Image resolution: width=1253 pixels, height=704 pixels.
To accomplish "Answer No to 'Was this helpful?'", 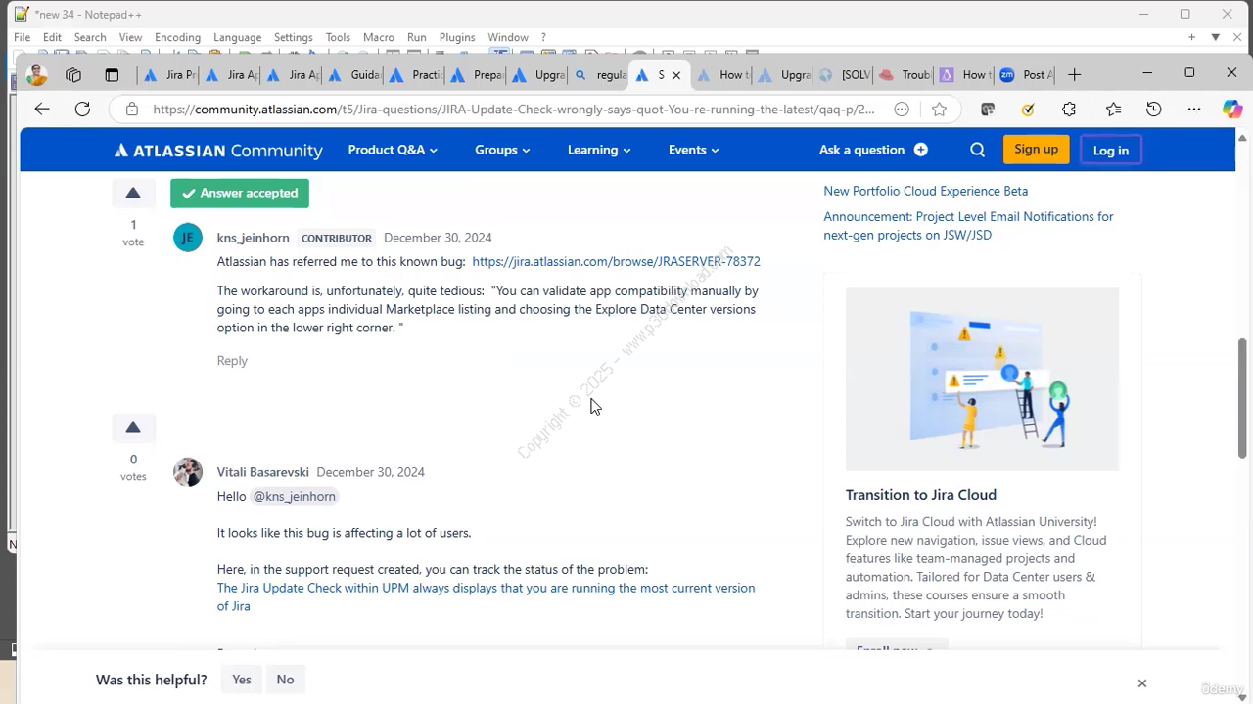I will (285, 680).
